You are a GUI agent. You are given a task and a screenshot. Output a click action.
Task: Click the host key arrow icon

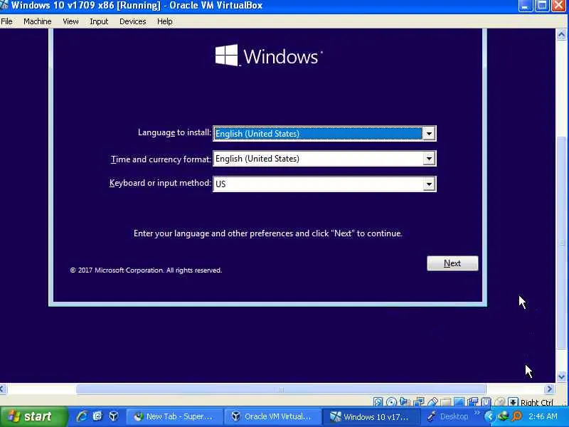(x=513, y=401)
